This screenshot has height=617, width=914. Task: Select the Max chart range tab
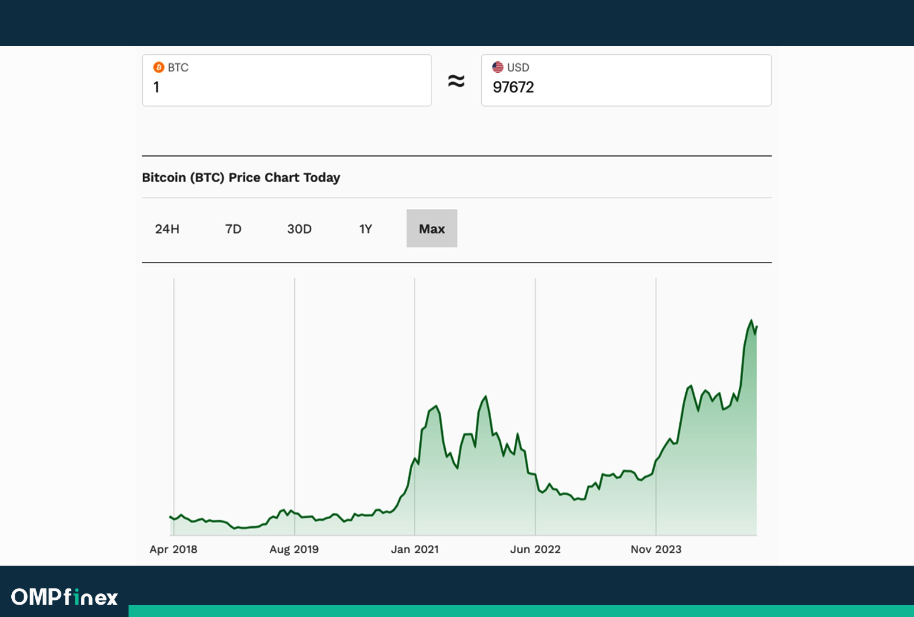tap(432, 228)
